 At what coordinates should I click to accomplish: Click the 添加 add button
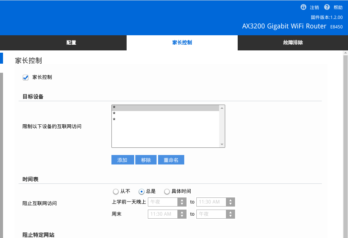point(123,160)
